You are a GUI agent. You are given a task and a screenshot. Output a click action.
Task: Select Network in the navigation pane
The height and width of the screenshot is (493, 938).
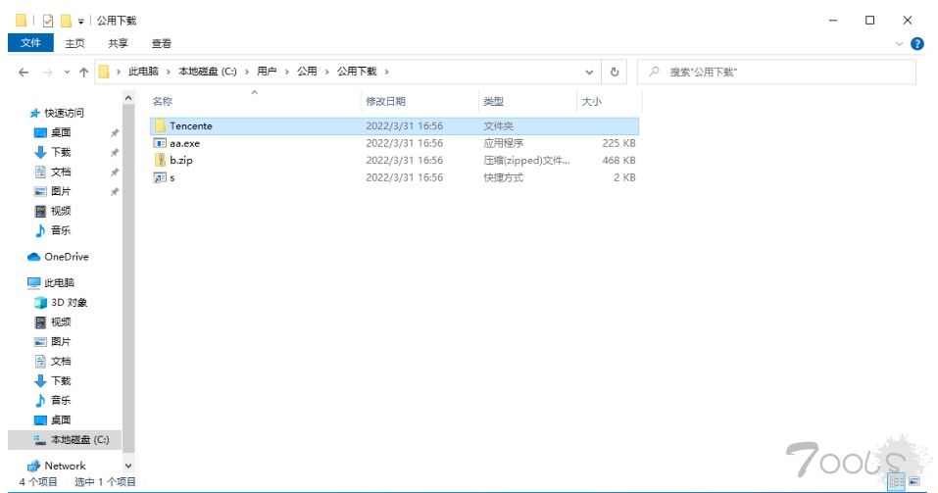(65, 466)
